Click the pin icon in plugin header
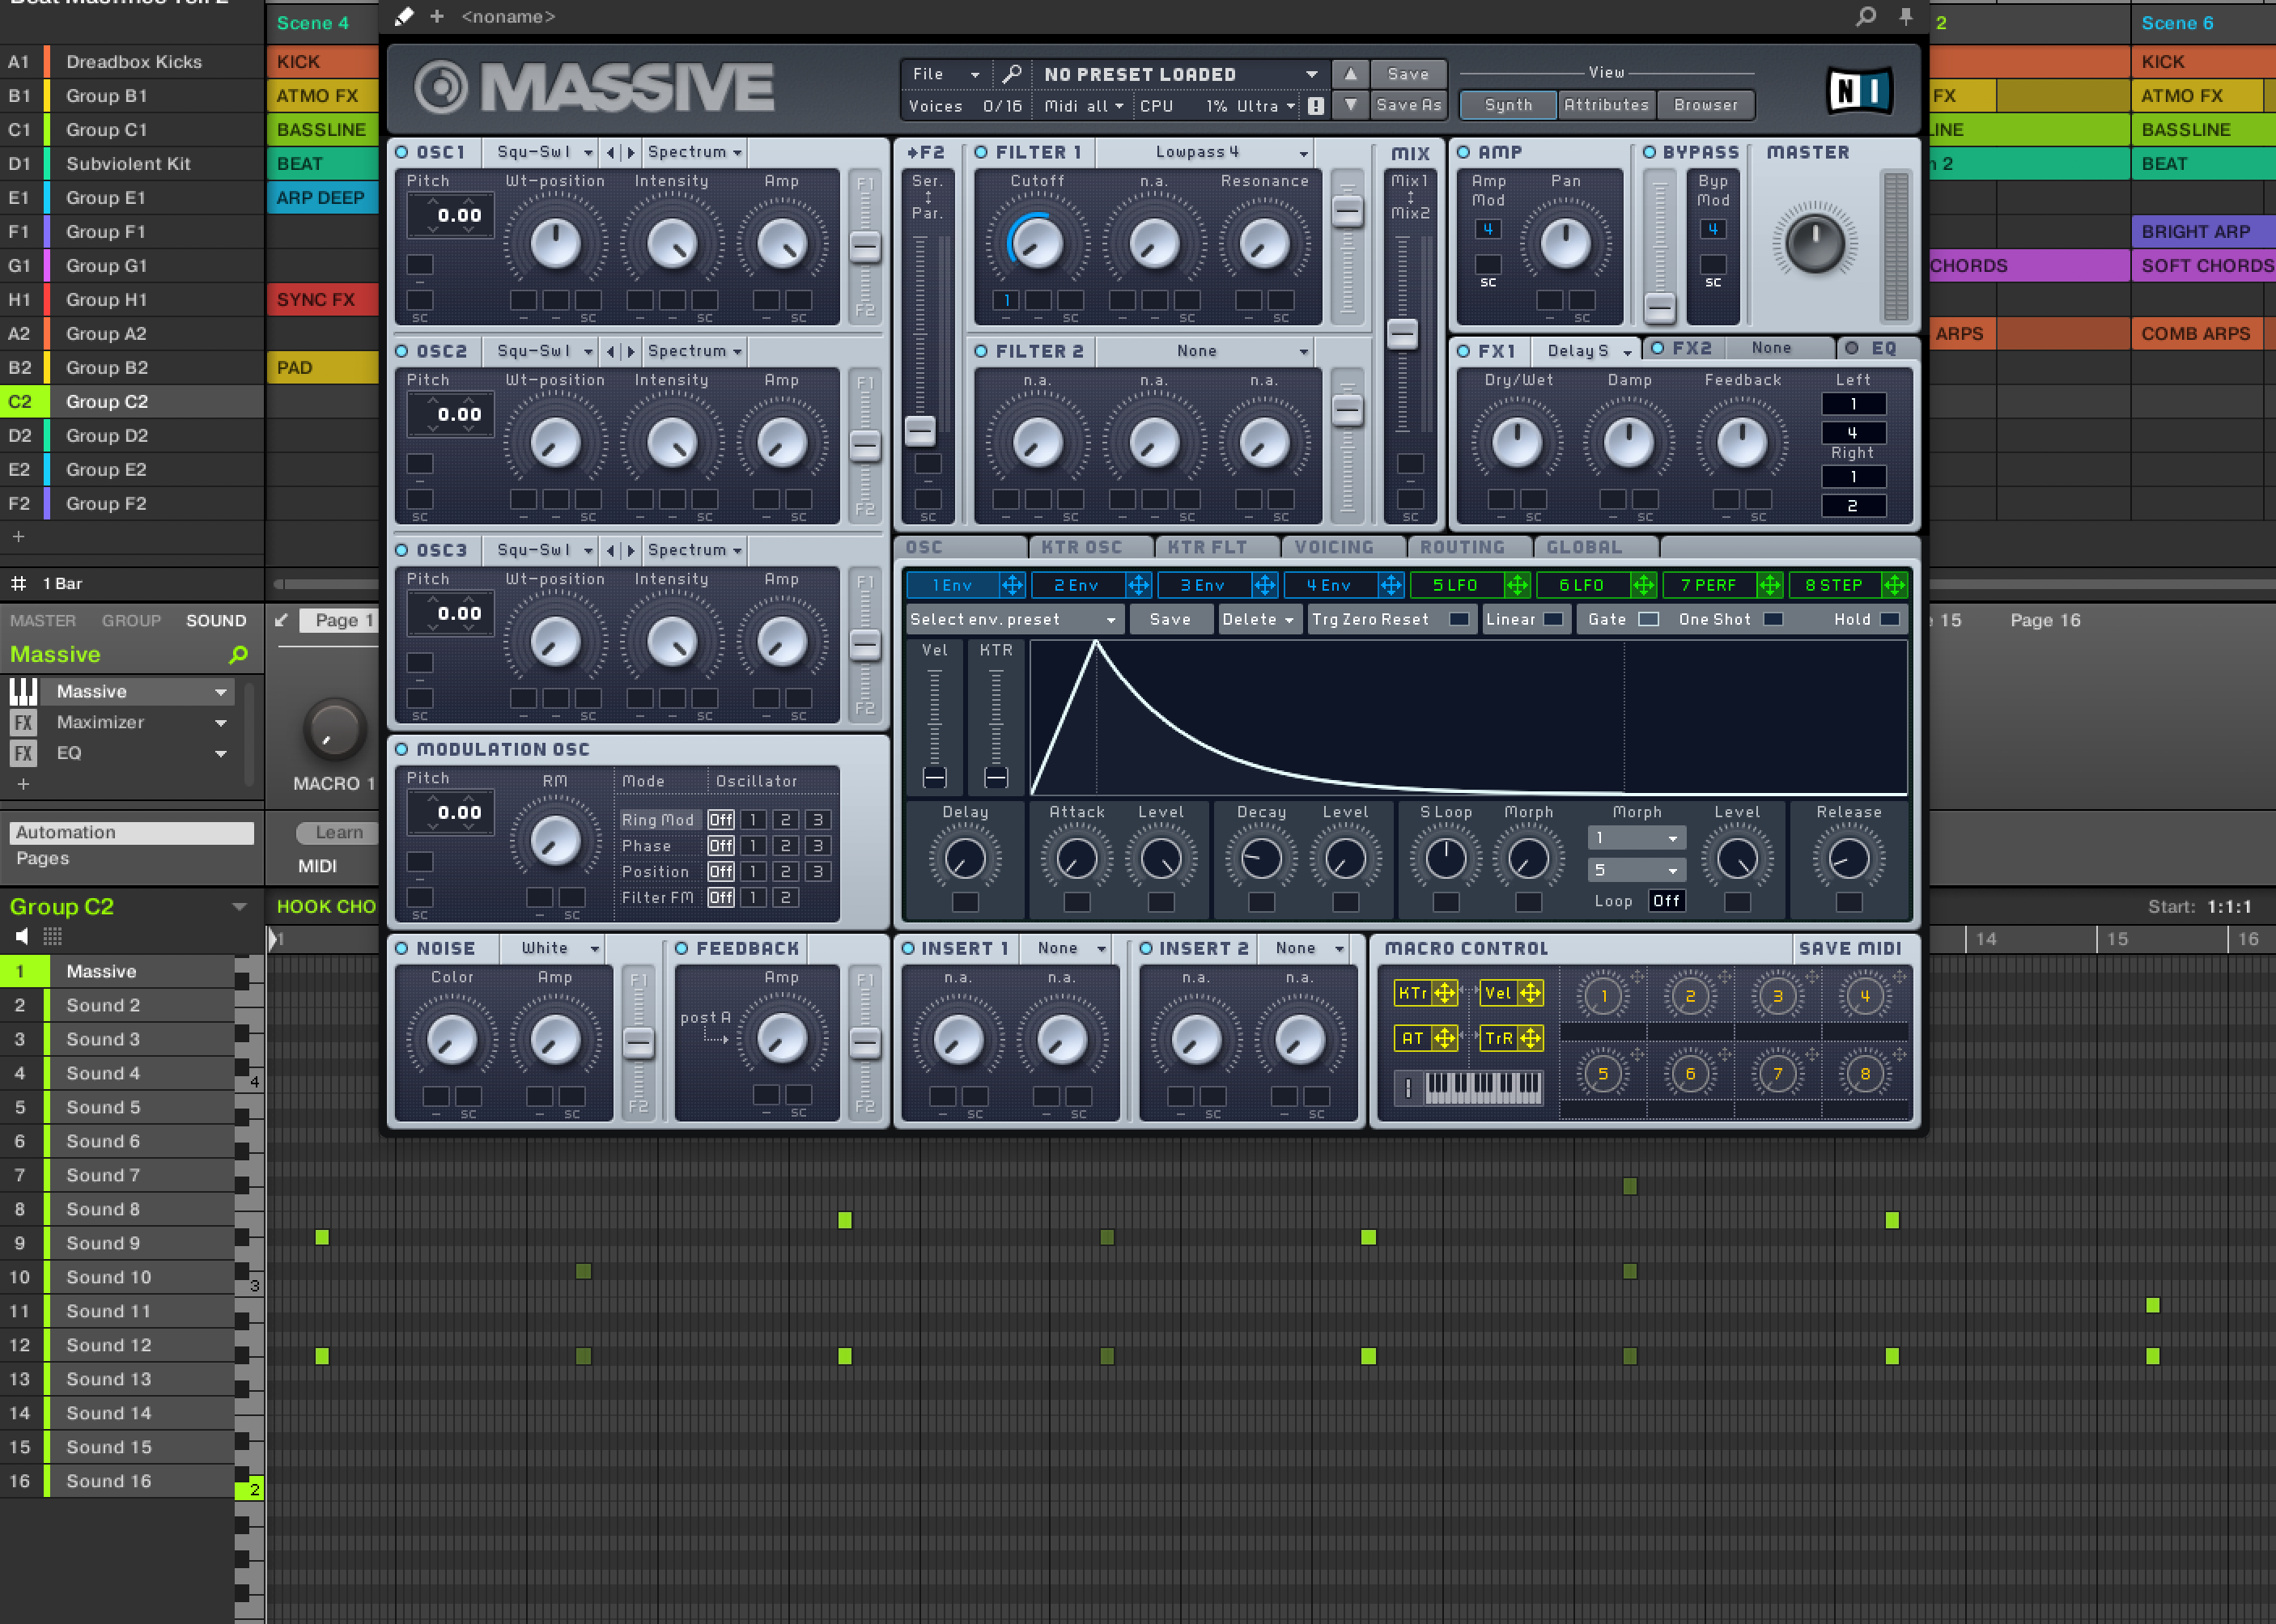This screenshot has width=2276, height=1624. point(1905,16)
